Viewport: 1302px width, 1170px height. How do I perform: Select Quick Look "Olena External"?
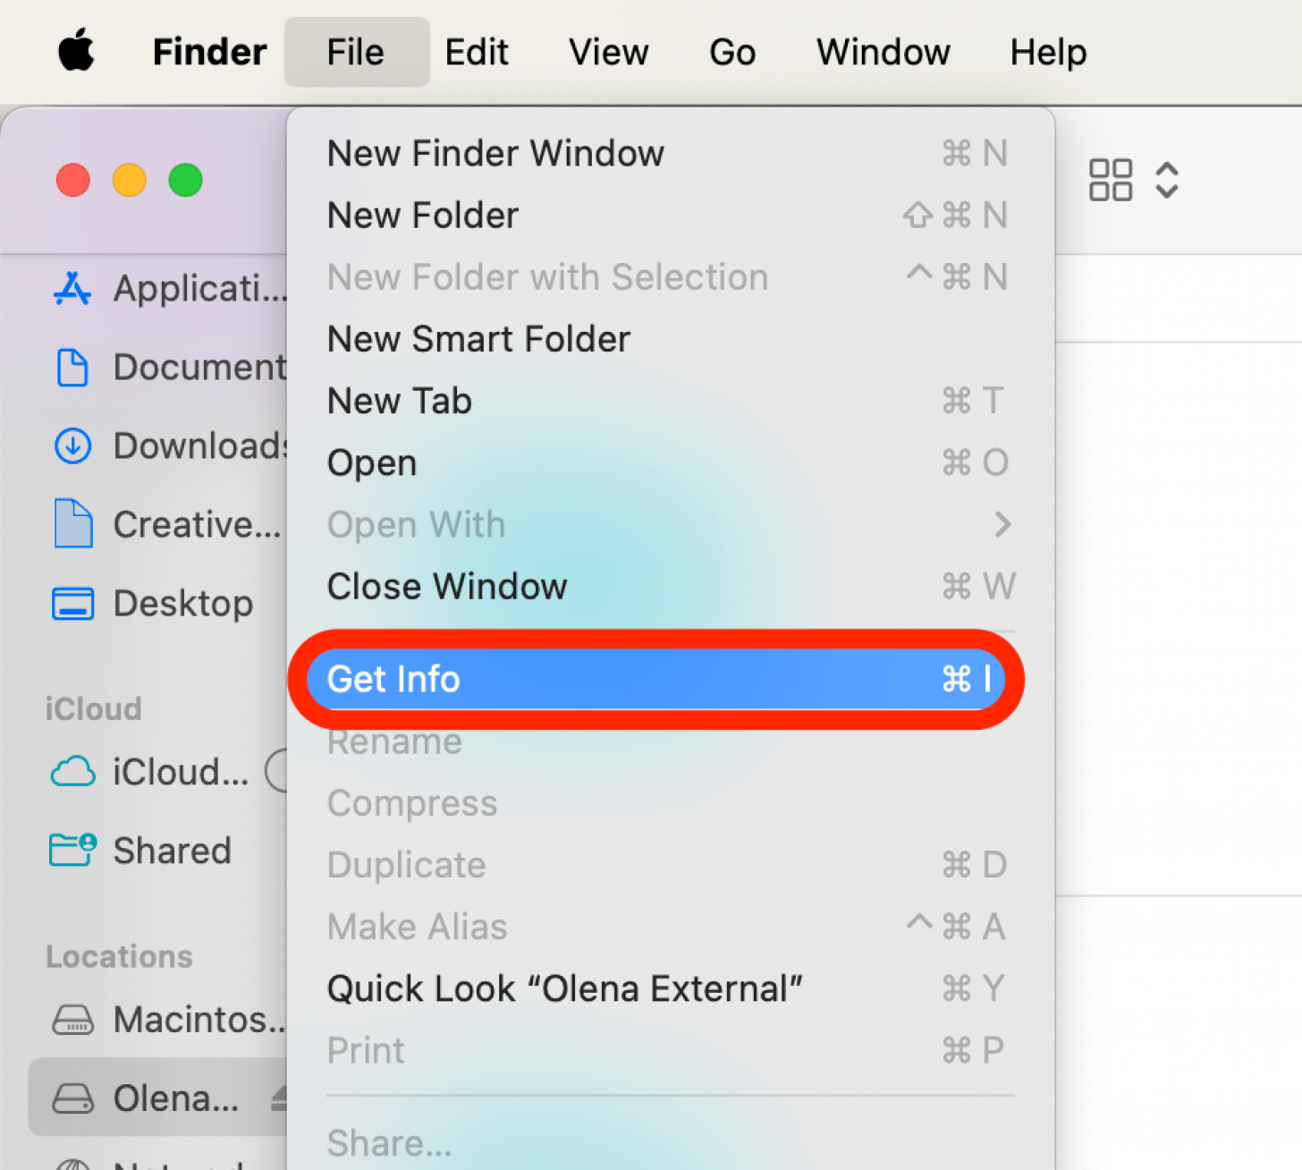(x=564, y=988)
